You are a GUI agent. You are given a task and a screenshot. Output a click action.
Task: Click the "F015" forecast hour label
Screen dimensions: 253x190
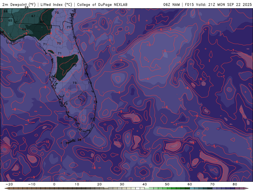[x=189, y=5]
